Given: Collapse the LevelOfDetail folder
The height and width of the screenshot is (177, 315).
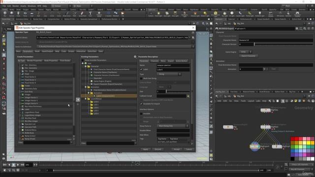Looking at the screenshot, I should 86,99.
